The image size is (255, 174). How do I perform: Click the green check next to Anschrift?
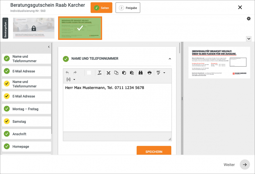tap(7, 134)
